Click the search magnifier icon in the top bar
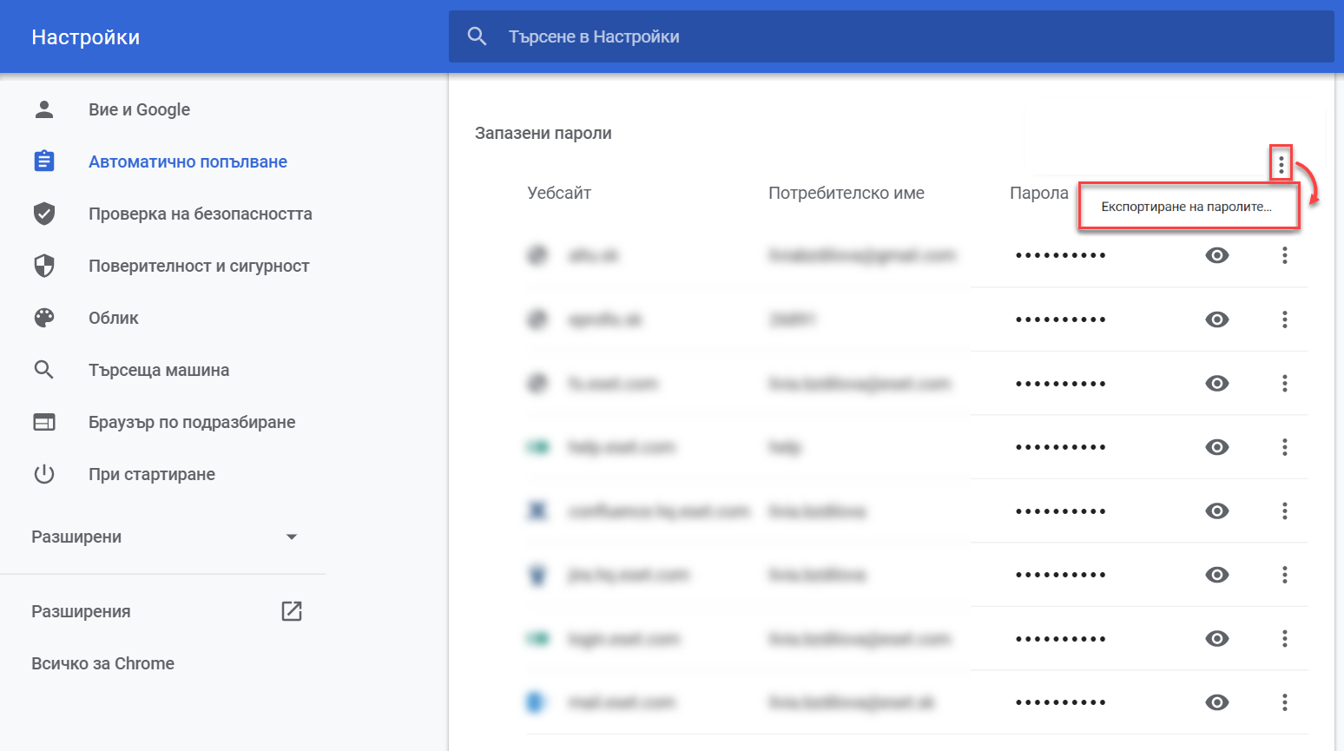This screenshot has width=1344, height=751. coord(477,36)
